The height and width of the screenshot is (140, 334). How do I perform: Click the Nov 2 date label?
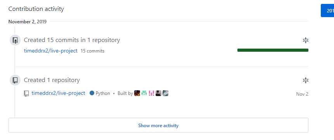pyautogui.click(x=302, y=94)
